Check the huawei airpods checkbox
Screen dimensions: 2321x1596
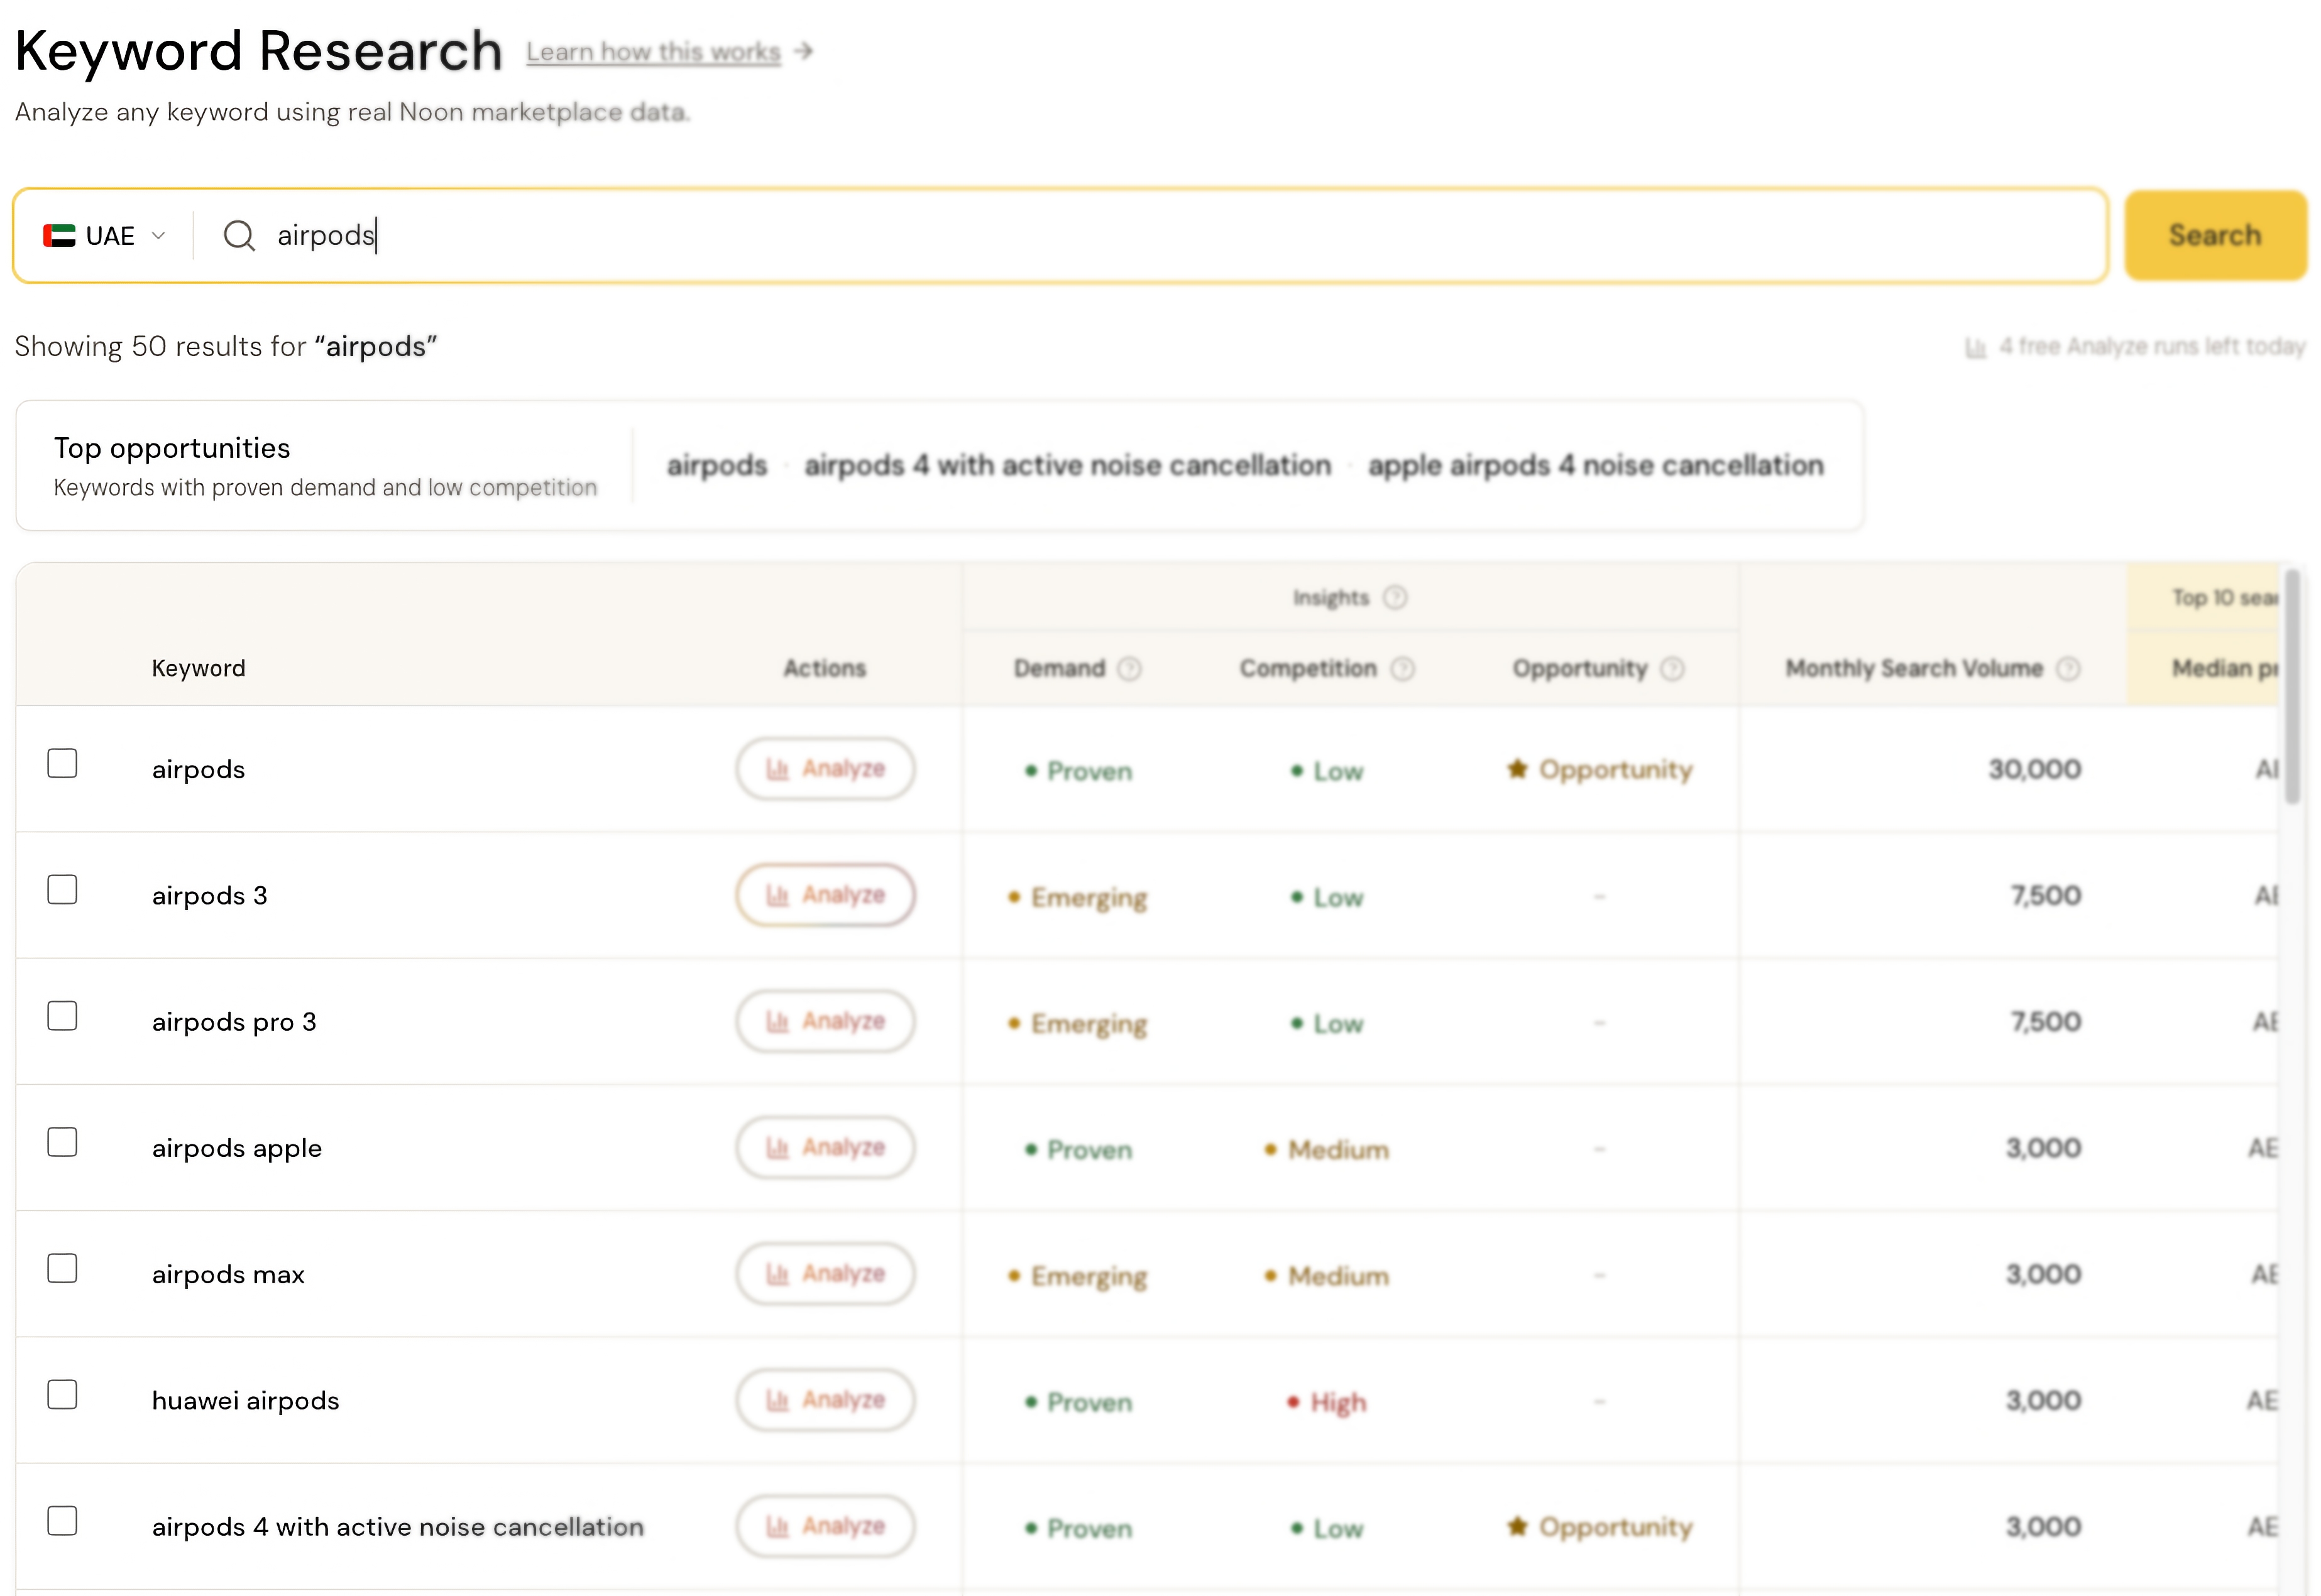click(62, 1394)
